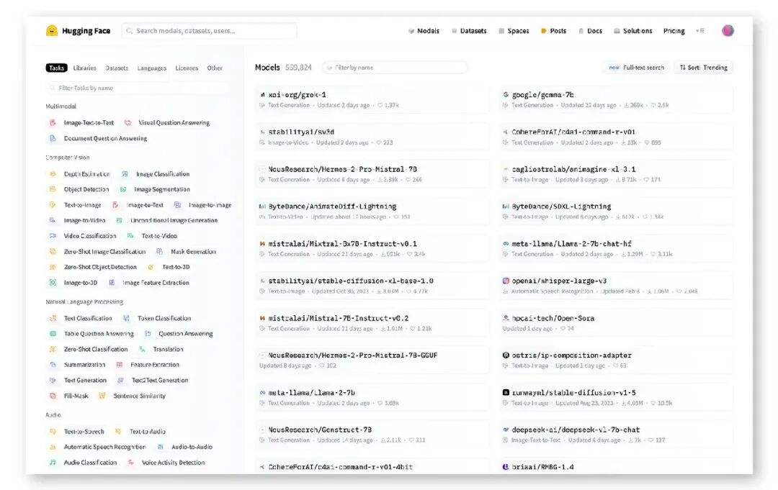
Task: Open hpcai-tech/Open-Sora model card
Action: pyautogui.click(x=616, y=323)
